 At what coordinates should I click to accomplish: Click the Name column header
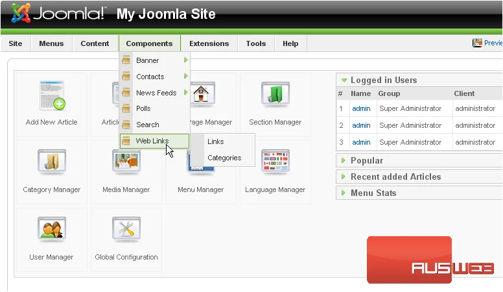click(360, 93)
